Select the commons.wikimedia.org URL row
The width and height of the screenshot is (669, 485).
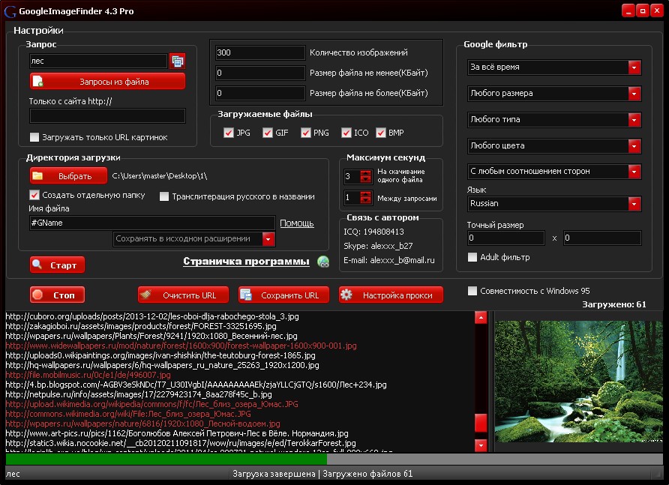click(128, 414)
